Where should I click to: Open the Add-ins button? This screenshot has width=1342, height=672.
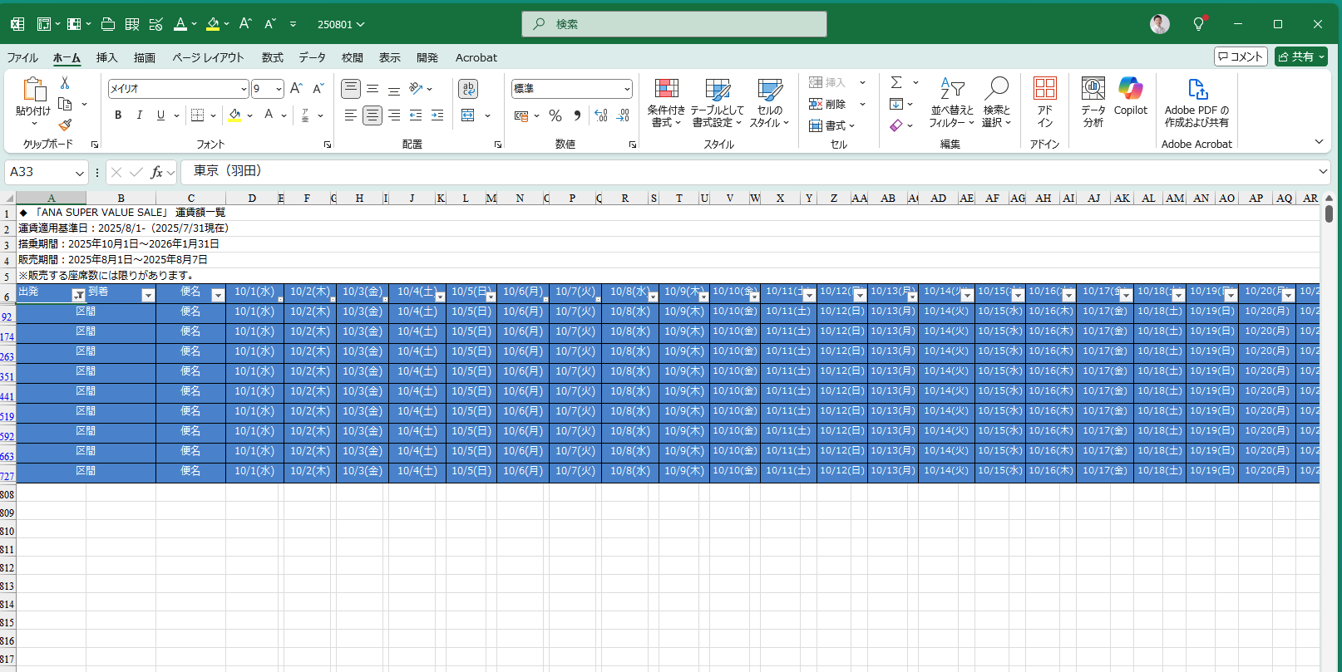click(1045, 104)
